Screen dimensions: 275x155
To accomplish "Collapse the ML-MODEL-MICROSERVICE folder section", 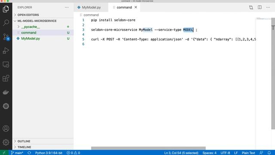I will [43, 21].
